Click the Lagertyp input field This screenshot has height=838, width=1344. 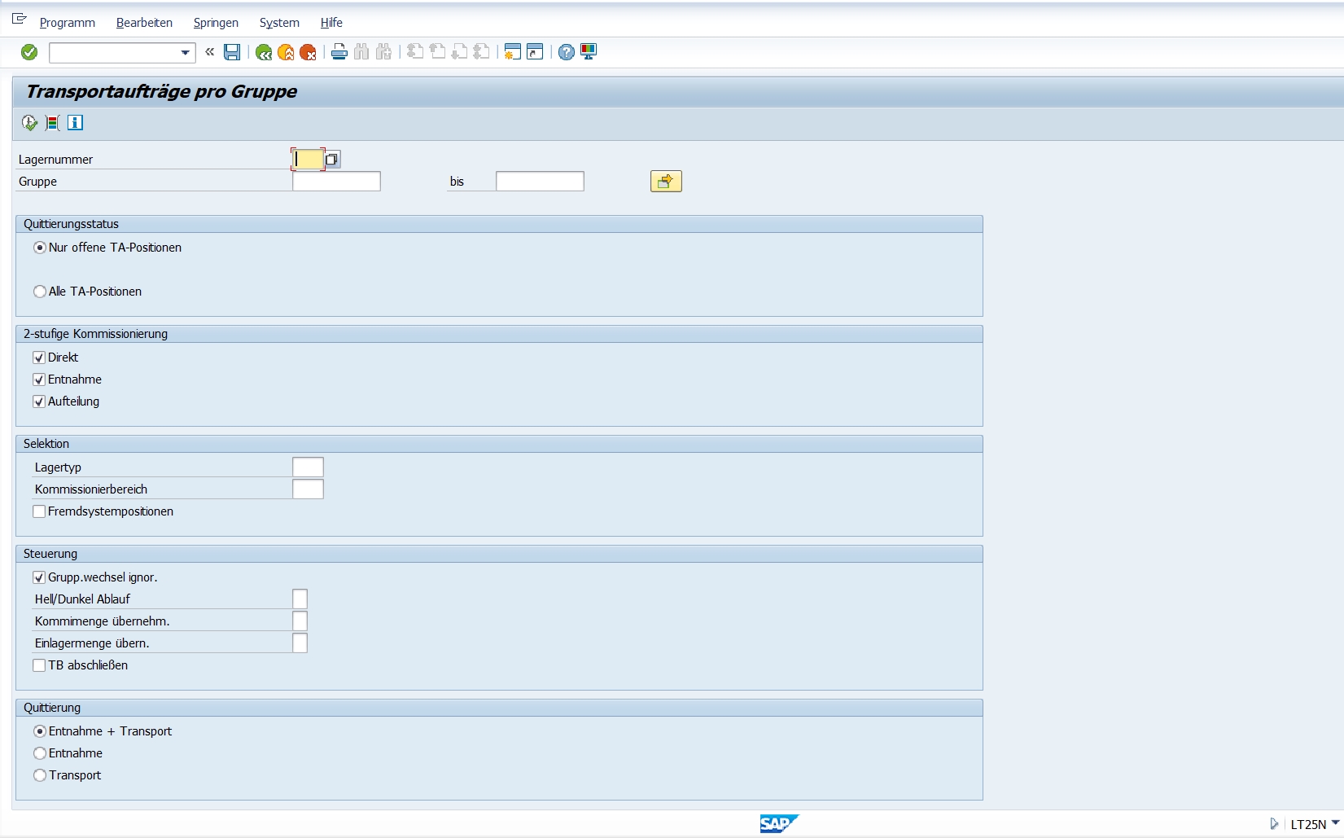(x=308, y=467)
